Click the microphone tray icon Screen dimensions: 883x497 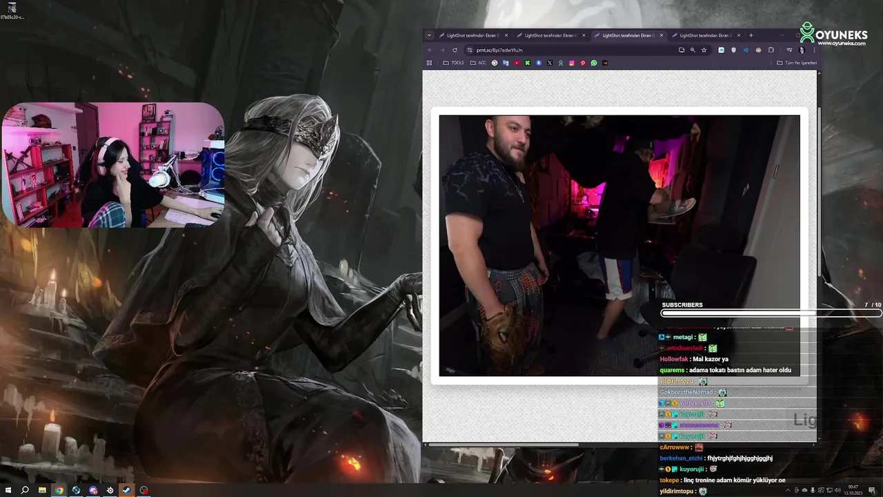coord(813,490)
